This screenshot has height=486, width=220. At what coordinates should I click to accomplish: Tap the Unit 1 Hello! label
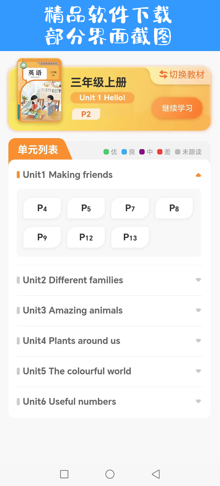pyautogui.click(x=102, y=97)
